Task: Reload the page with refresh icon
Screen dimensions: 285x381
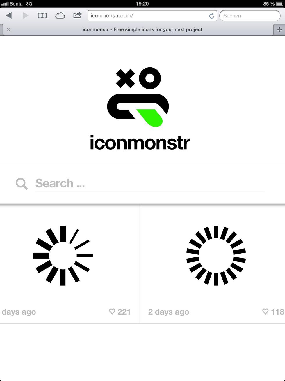Action: pyautogui.click(x=212, y=16)
